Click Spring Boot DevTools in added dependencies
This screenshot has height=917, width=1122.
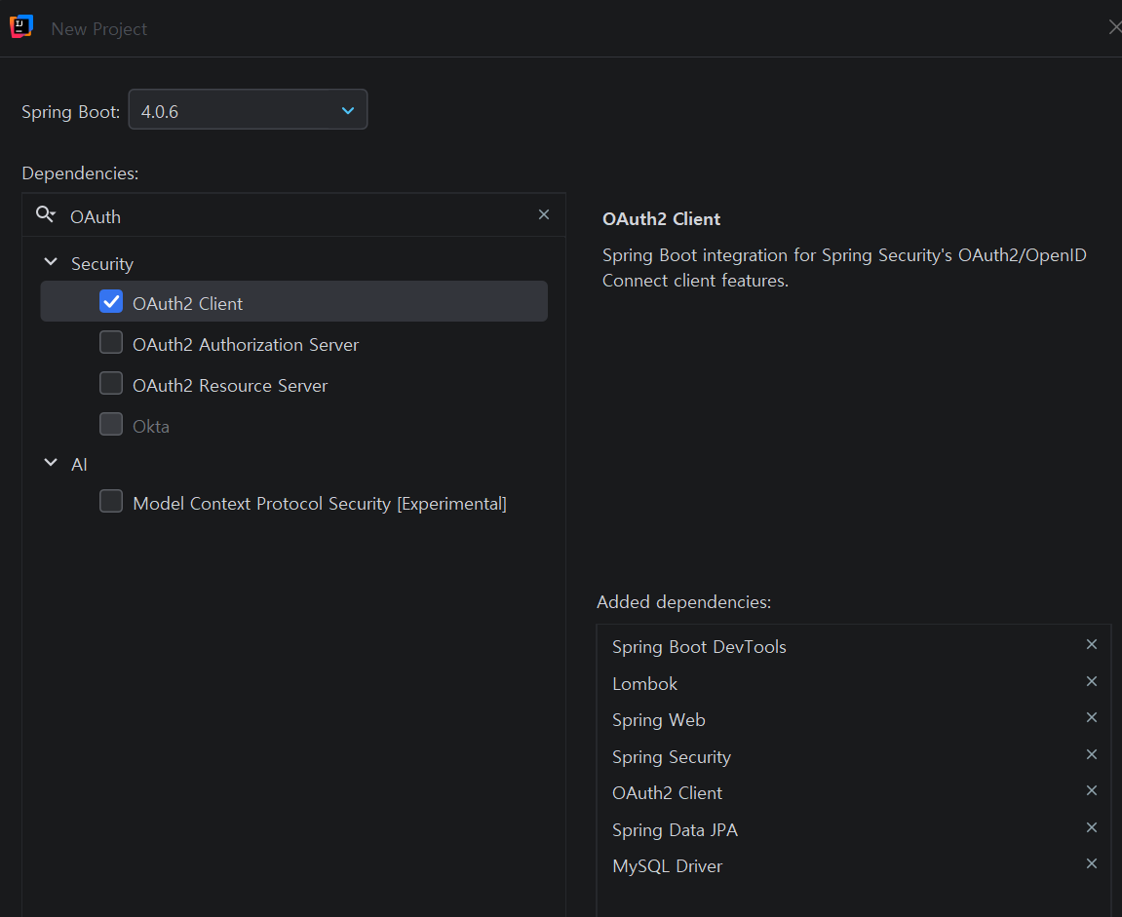(699, 647)
